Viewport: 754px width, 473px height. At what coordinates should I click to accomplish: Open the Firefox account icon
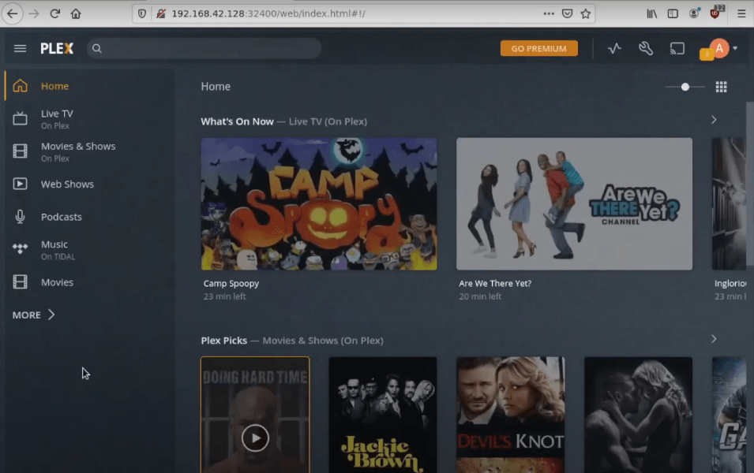click(x=694, y=13)
